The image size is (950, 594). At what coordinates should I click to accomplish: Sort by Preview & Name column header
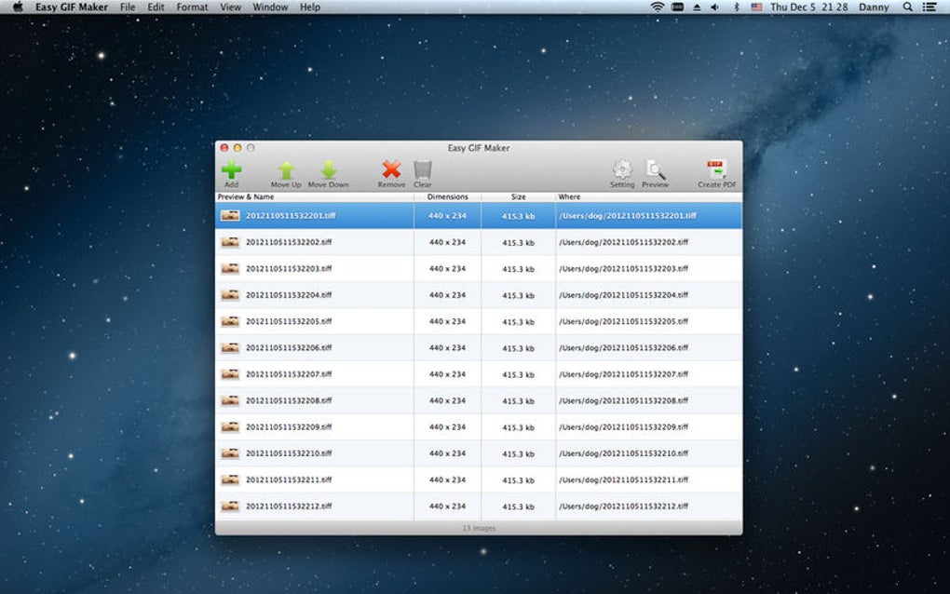(x=315, y=196)
